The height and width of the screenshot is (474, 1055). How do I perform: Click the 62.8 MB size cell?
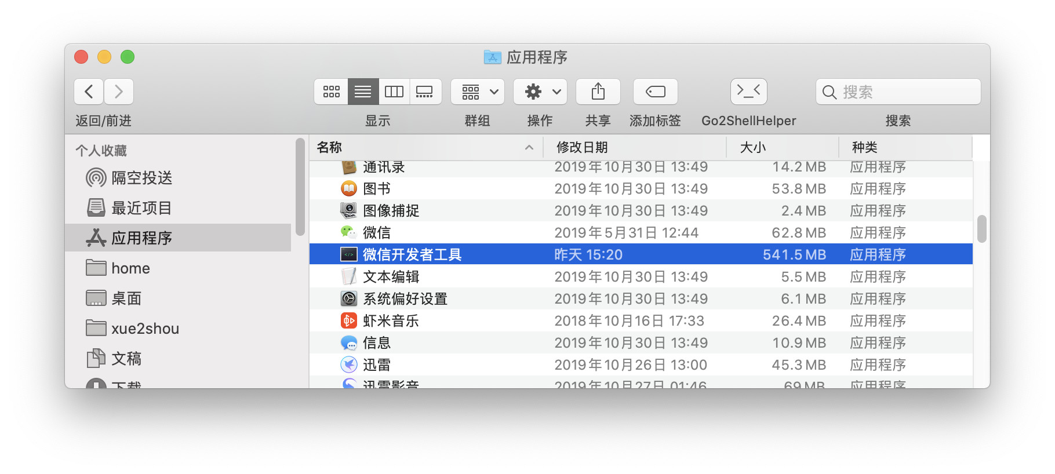pos(799,232)
